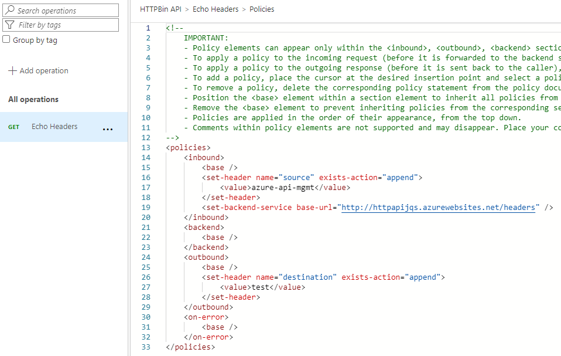Click inside the Filter by tags field
This screenshot has width=561, height=356.
(64, 25)
